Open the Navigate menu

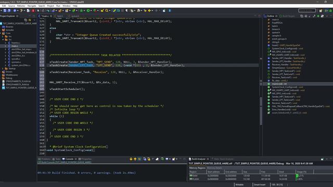coord(32,6)
